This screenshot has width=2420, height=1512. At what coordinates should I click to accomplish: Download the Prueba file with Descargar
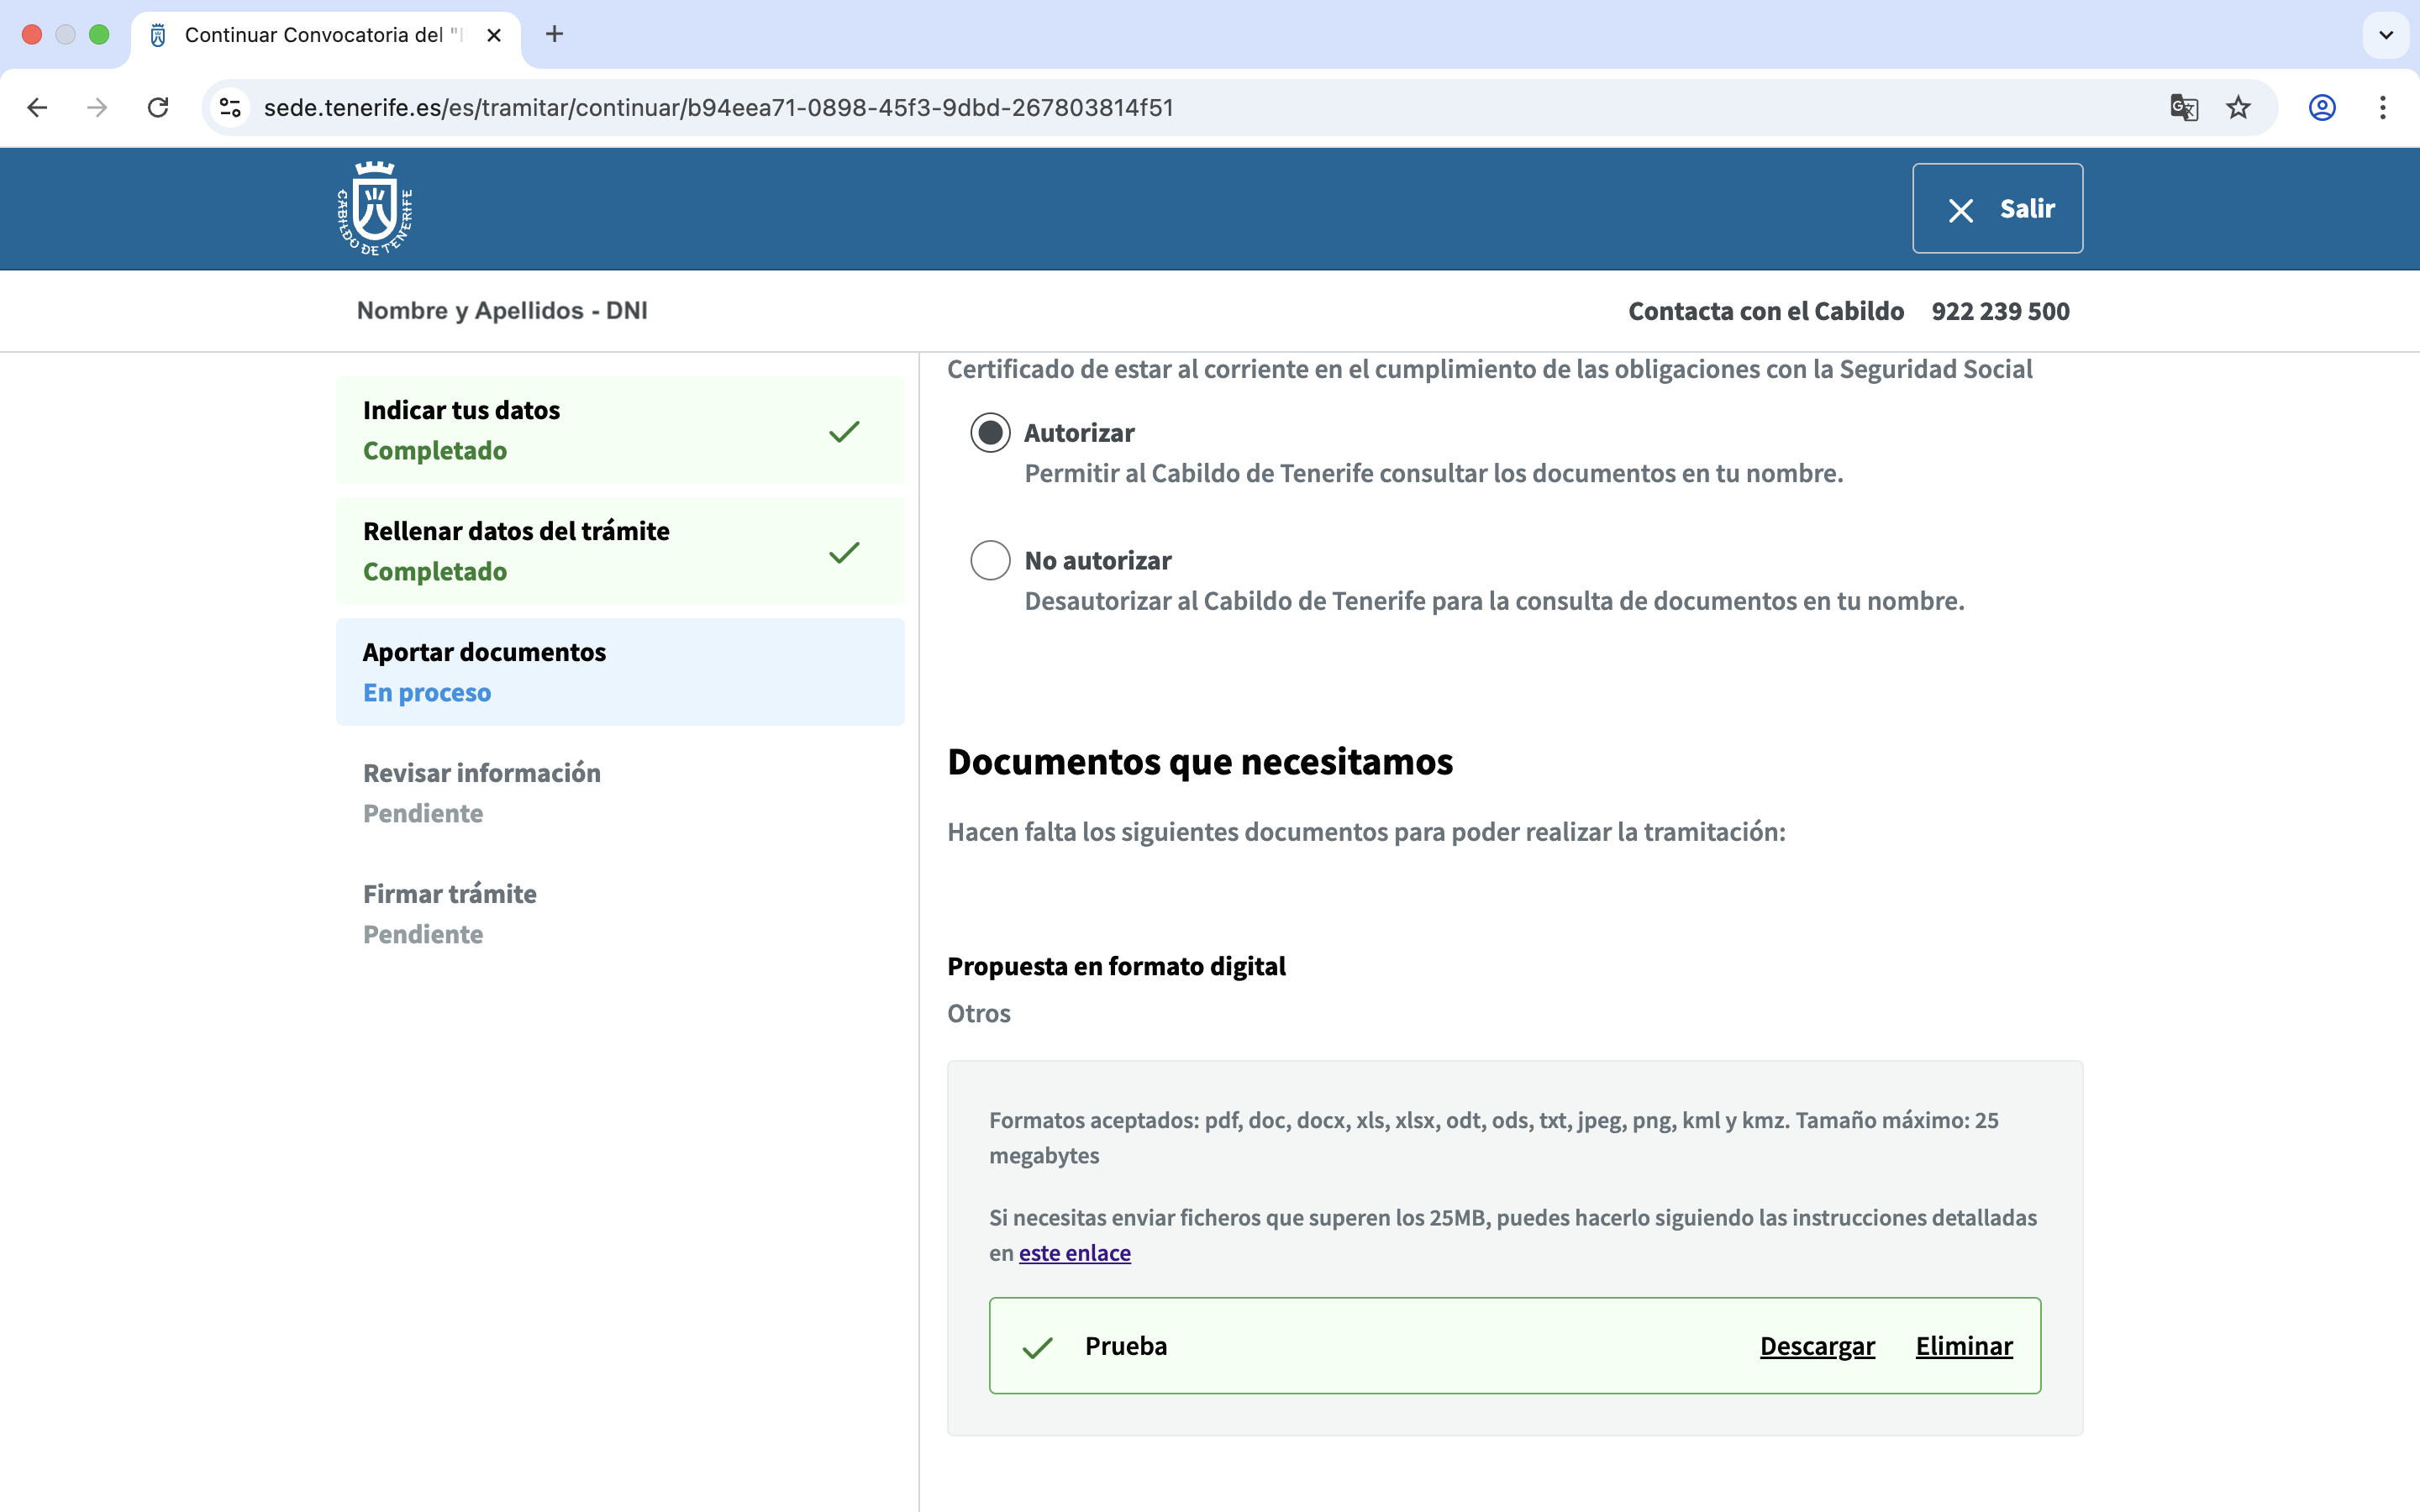1816,1346
